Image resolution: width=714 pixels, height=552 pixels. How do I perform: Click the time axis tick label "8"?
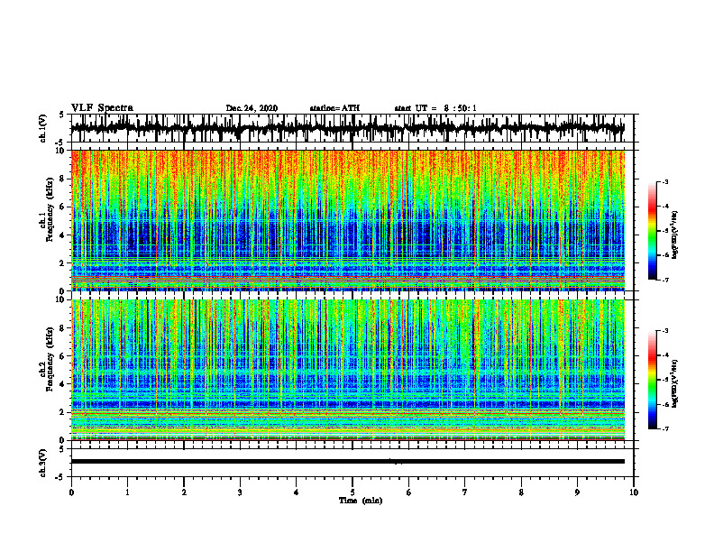point(521,492)
